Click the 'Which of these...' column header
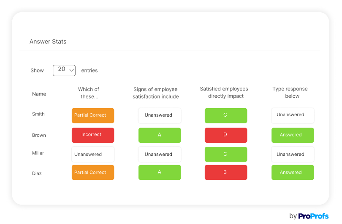Image resolution: width=342 pixels, height=224 pixels. coord(89,93)
